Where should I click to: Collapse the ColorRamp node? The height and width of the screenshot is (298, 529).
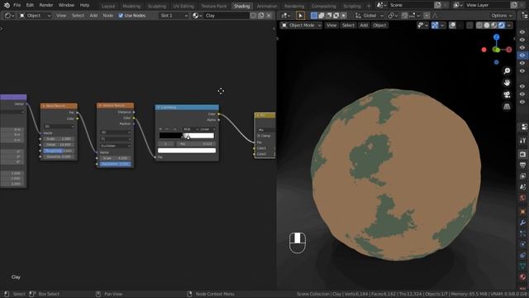(x=158, y=107)
